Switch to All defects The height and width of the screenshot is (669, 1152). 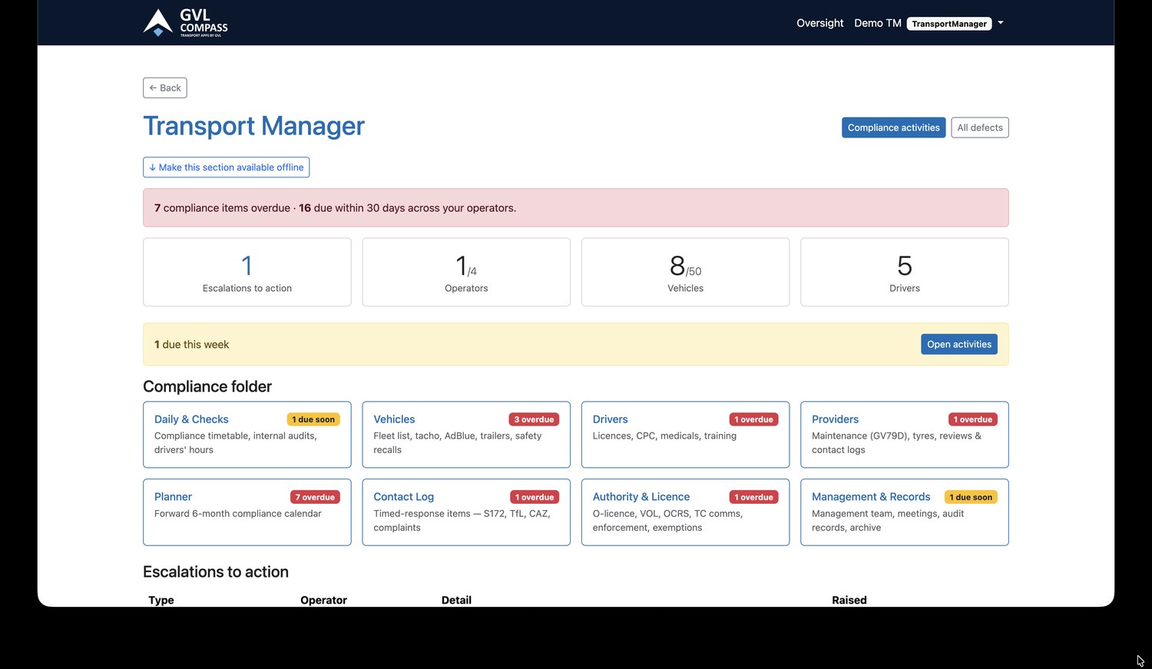point(980,128)
